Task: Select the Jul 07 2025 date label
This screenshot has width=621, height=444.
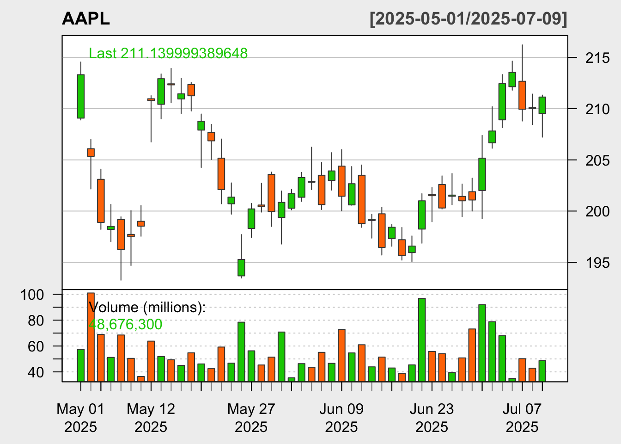Action: pyautogui.click(x=522, y=418)
